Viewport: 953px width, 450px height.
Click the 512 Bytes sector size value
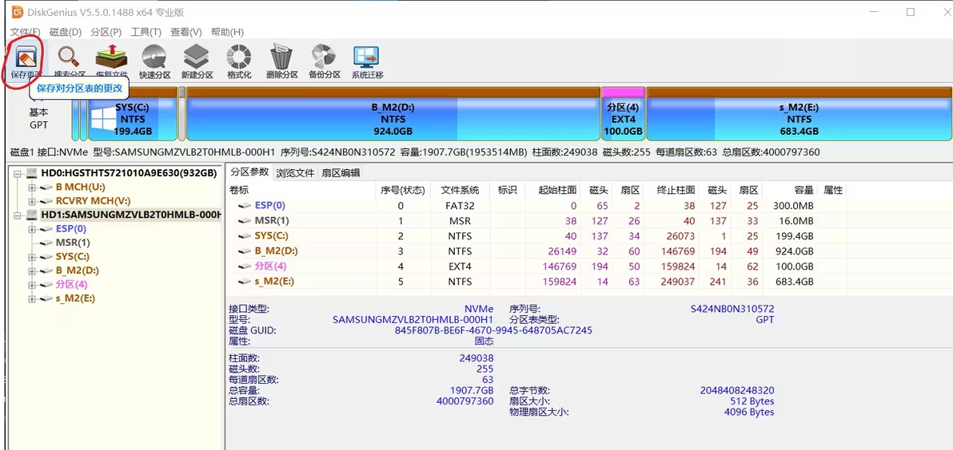click(x=752, y=401)
